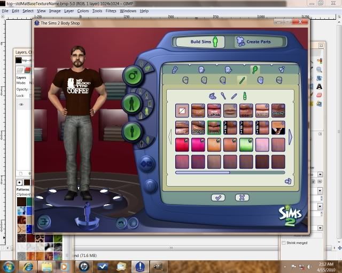Open GIMP dropdown beneath the truncated 'ter' label
This screenshot has width=342, height=273.
(x=320, y=174)
